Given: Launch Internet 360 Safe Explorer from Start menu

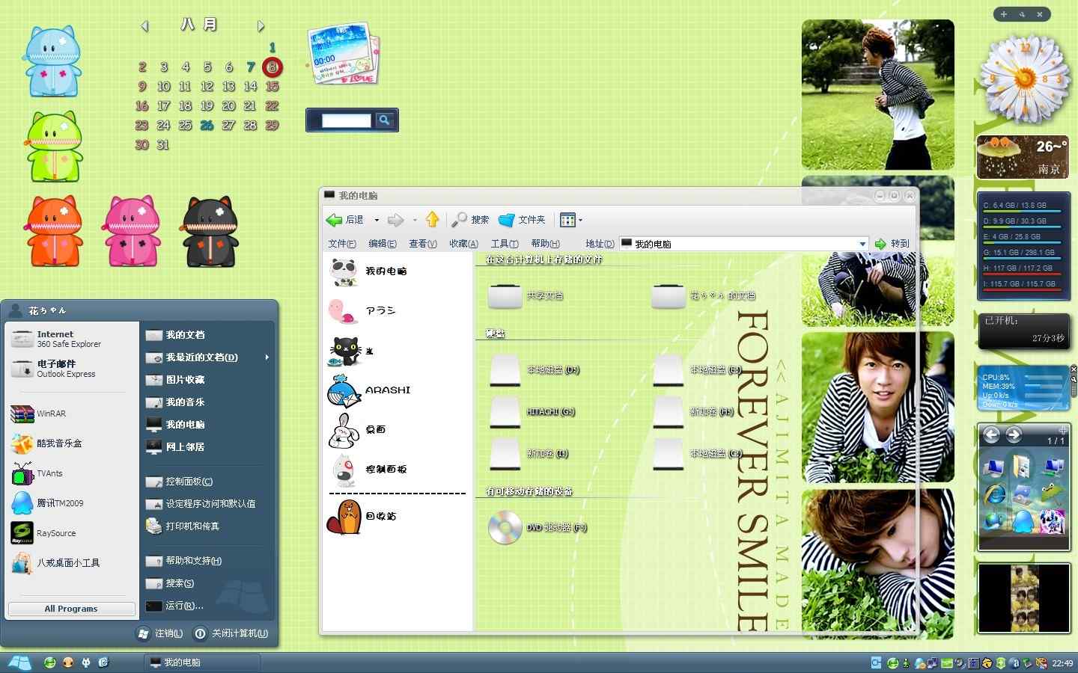Looking at the screenshot, I should click(x=73, y=339).
